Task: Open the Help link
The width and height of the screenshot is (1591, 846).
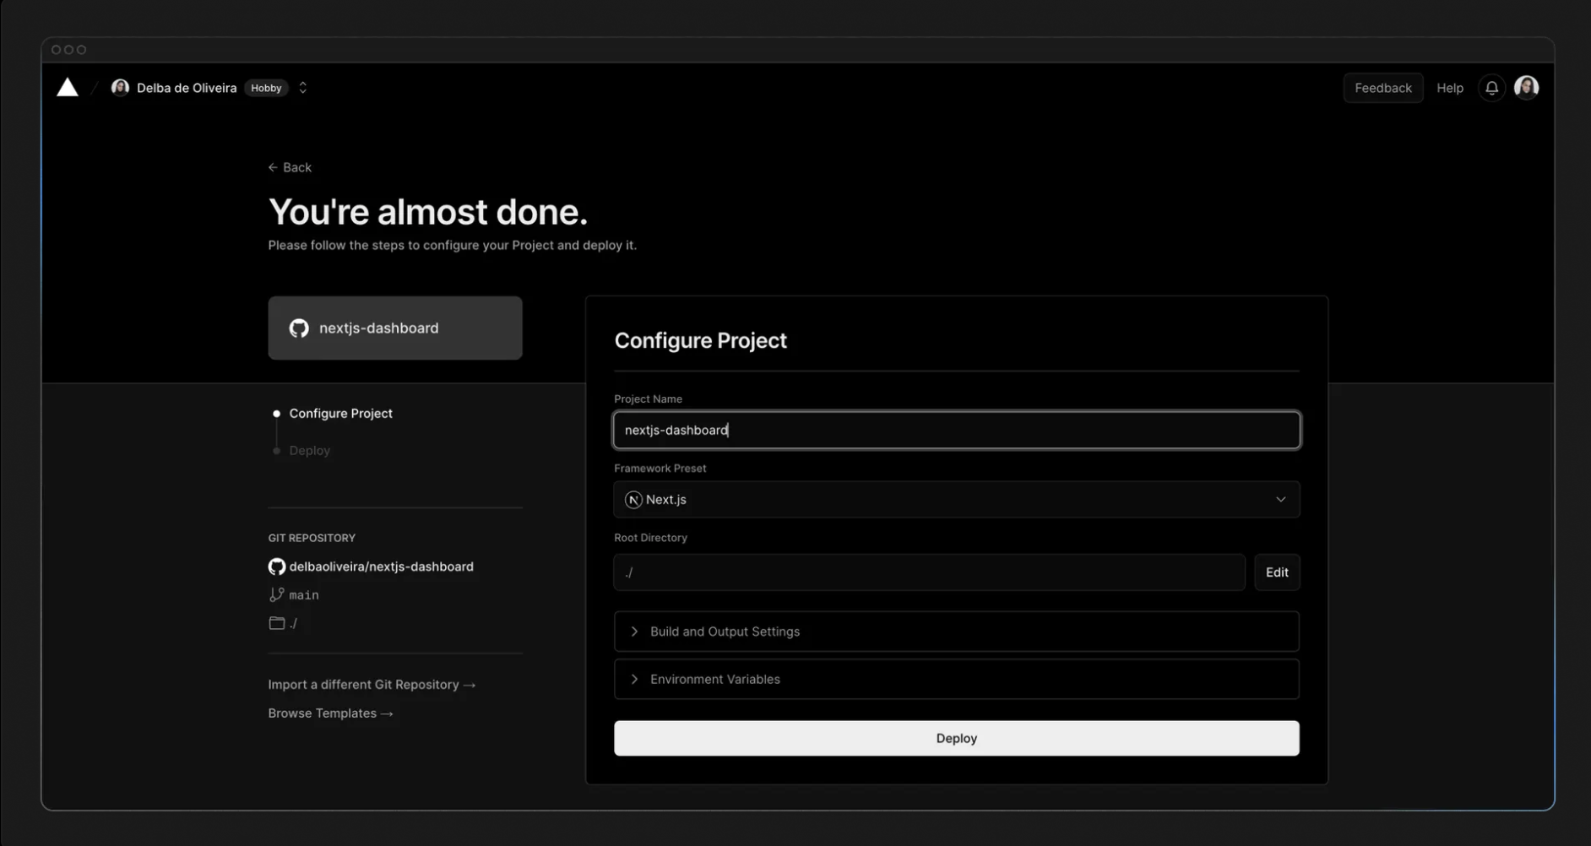Action: 1449,88
